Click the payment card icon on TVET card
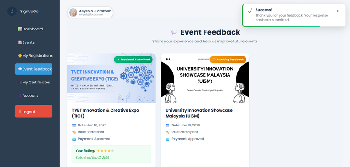The width and height of the screenshot is (350, 167). (x=74, y=139)
